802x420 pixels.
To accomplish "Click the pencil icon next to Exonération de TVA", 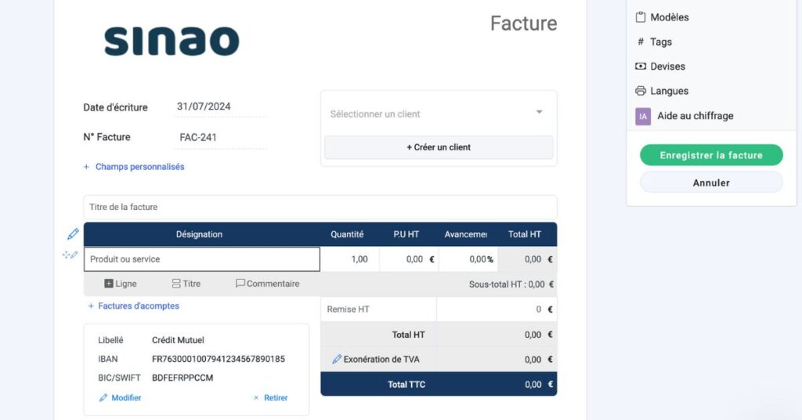I will 337,360.
